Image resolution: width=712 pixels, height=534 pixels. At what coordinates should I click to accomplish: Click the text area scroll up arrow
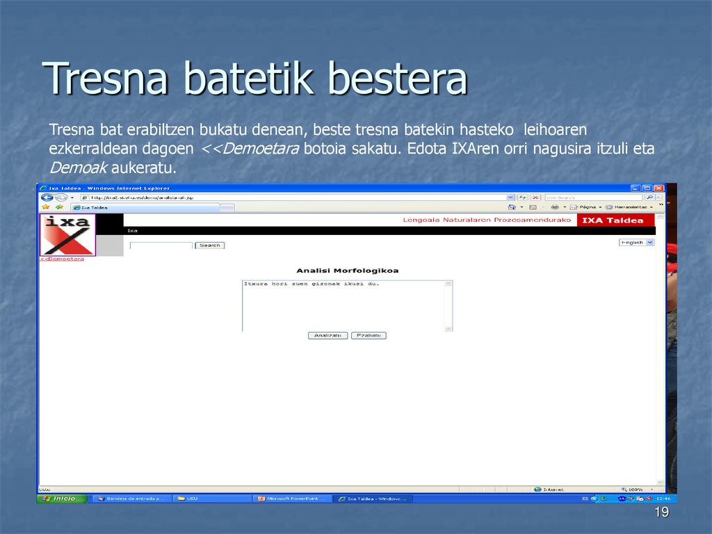(x=448, y=284)
